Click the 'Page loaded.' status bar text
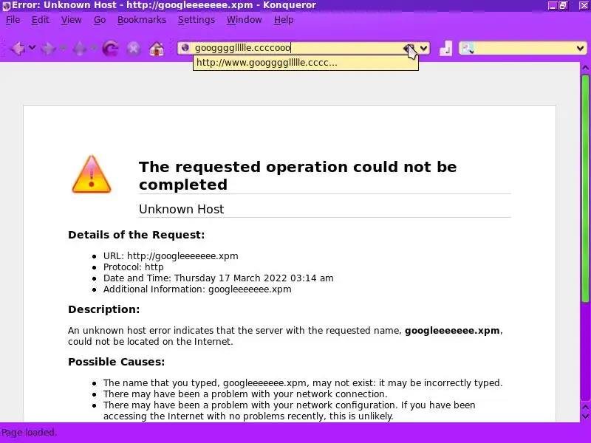 30,433
